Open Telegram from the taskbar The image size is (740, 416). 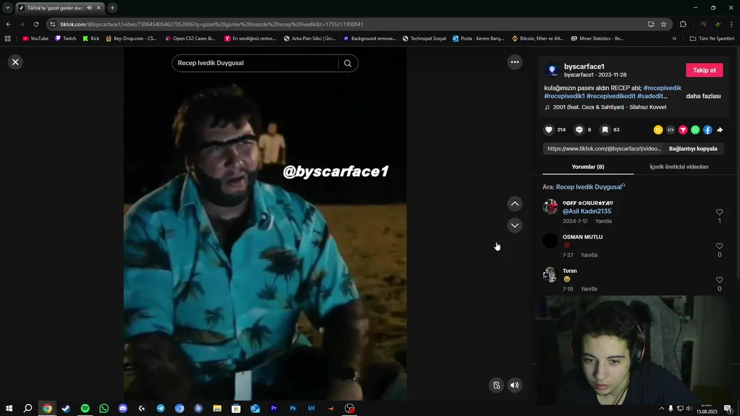[161, 408]
